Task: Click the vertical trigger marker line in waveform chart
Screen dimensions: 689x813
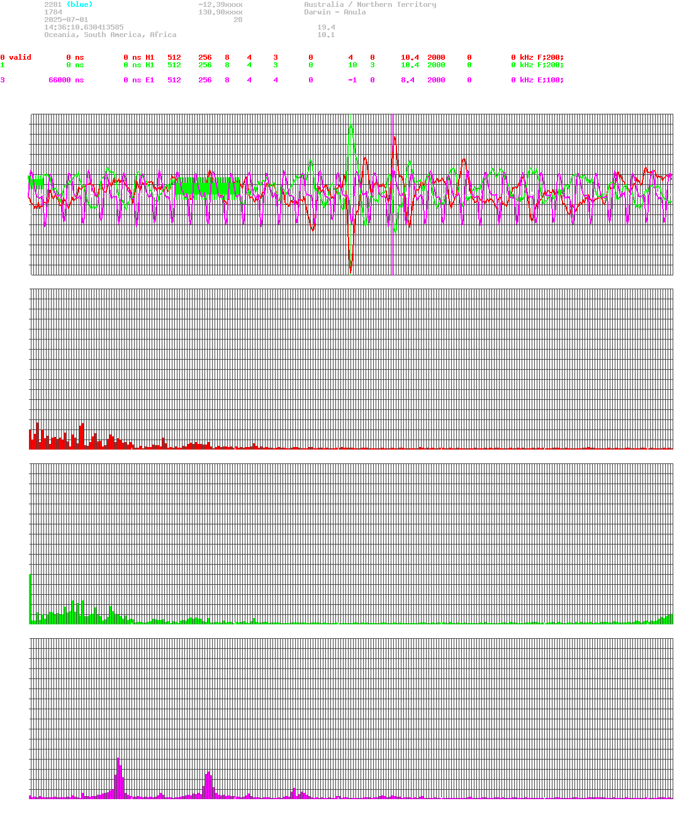Action: coord(393,194)
